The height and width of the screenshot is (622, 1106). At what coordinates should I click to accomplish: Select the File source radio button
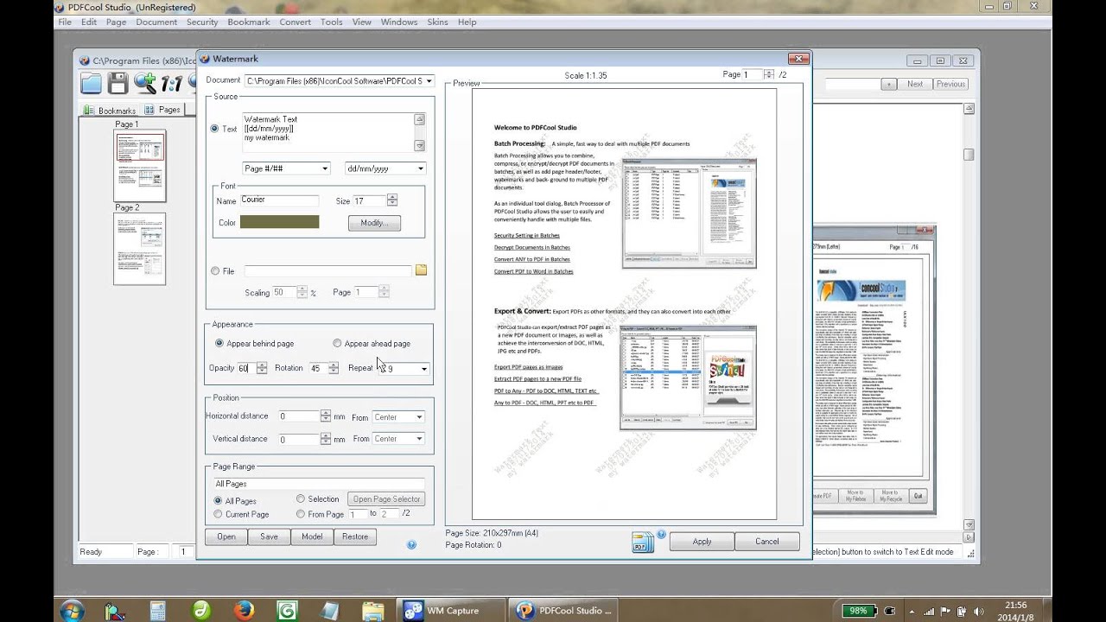click(215, 271)
